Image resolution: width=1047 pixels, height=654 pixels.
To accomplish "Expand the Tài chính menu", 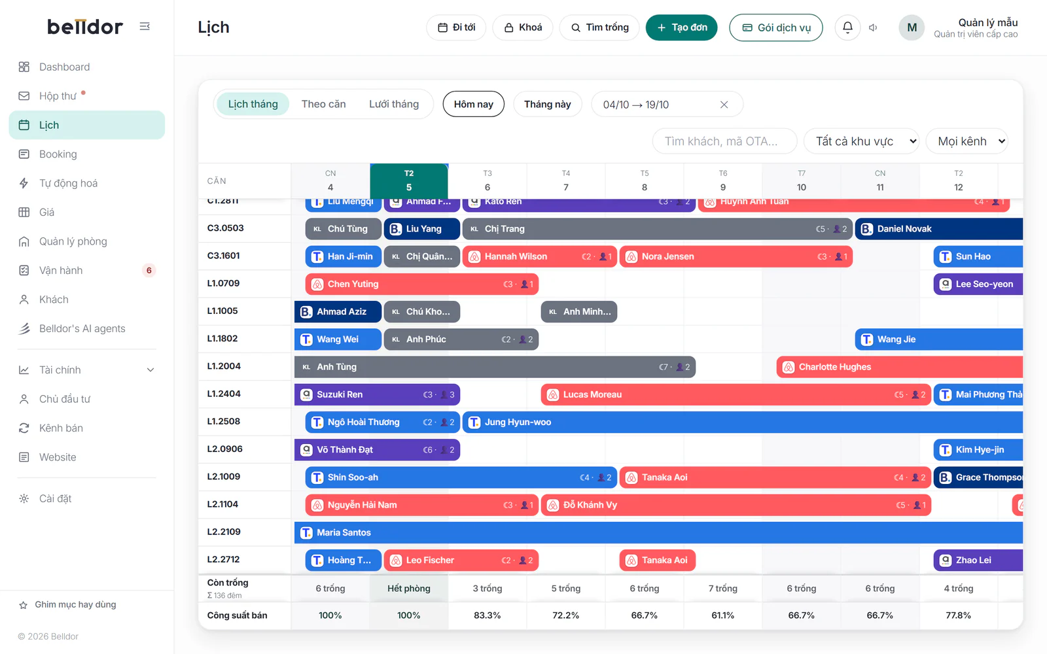I will [87, 370].
